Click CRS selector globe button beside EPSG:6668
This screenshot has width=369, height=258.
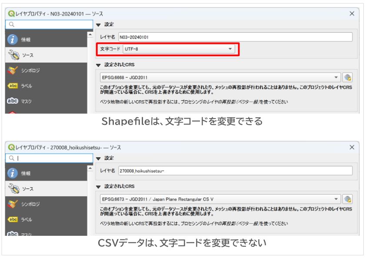[x=348, y=77]
